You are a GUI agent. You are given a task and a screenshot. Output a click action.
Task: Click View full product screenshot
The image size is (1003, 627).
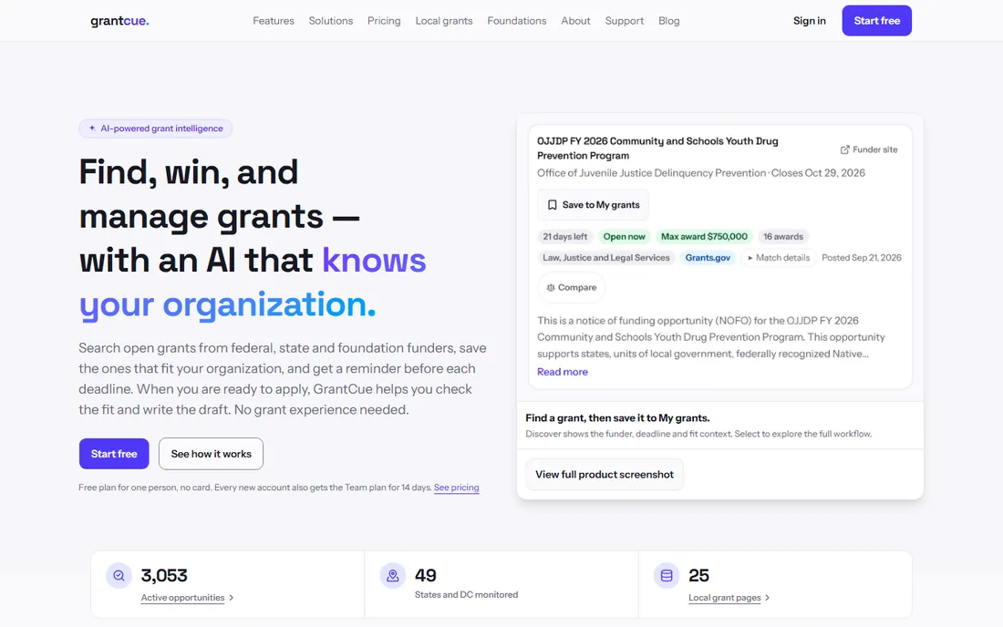[x=605, y=474]
